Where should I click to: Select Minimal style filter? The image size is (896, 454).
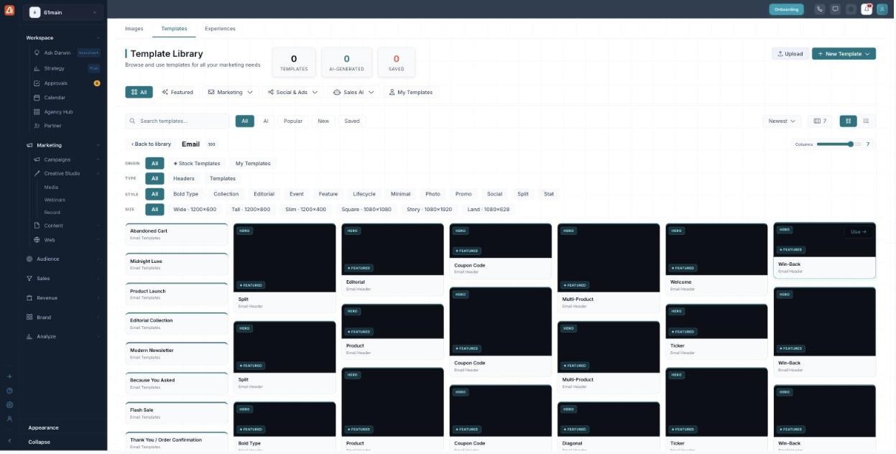pos(400,194)
